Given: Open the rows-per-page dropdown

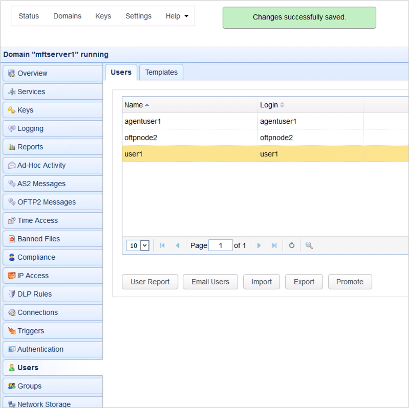Looking at the screenshot, I should pos(138,245).
